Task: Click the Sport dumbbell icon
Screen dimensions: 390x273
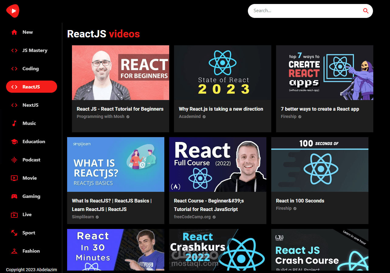Action: (14, 233)
